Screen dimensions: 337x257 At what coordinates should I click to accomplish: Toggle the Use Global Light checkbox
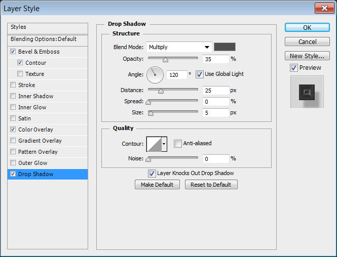[x=199, y=74]
